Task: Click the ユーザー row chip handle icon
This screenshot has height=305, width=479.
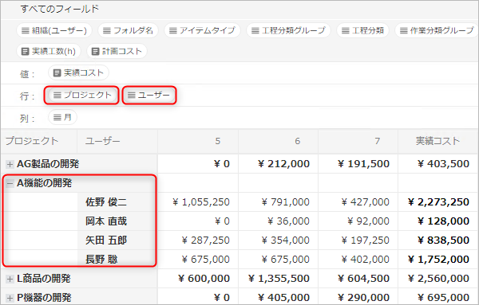Action: (132, 95)
